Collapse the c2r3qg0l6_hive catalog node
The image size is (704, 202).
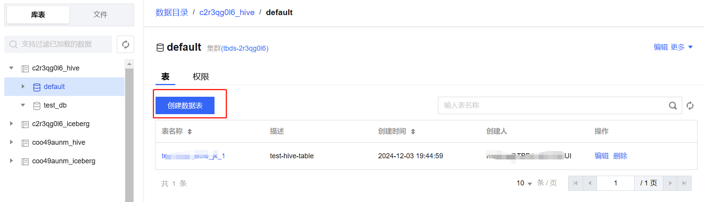12,68
